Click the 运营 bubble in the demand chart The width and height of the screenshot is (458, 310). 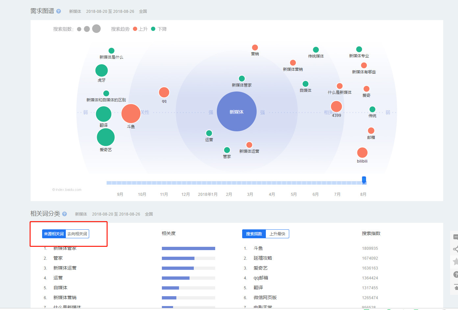click(x=209, y=133)
